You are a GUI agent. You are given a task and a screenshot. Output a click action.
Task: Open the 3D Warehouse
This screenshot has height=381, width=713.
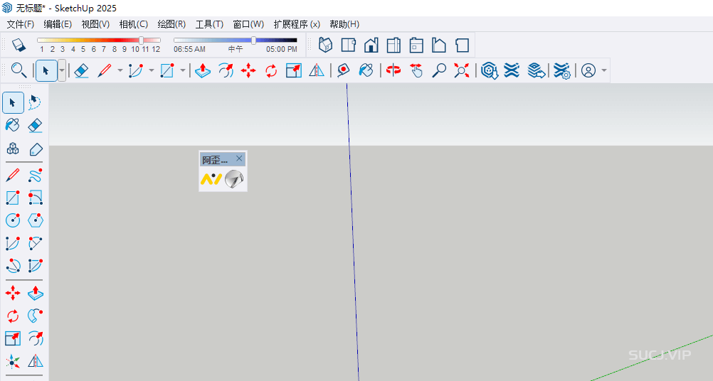coord(488,70)
